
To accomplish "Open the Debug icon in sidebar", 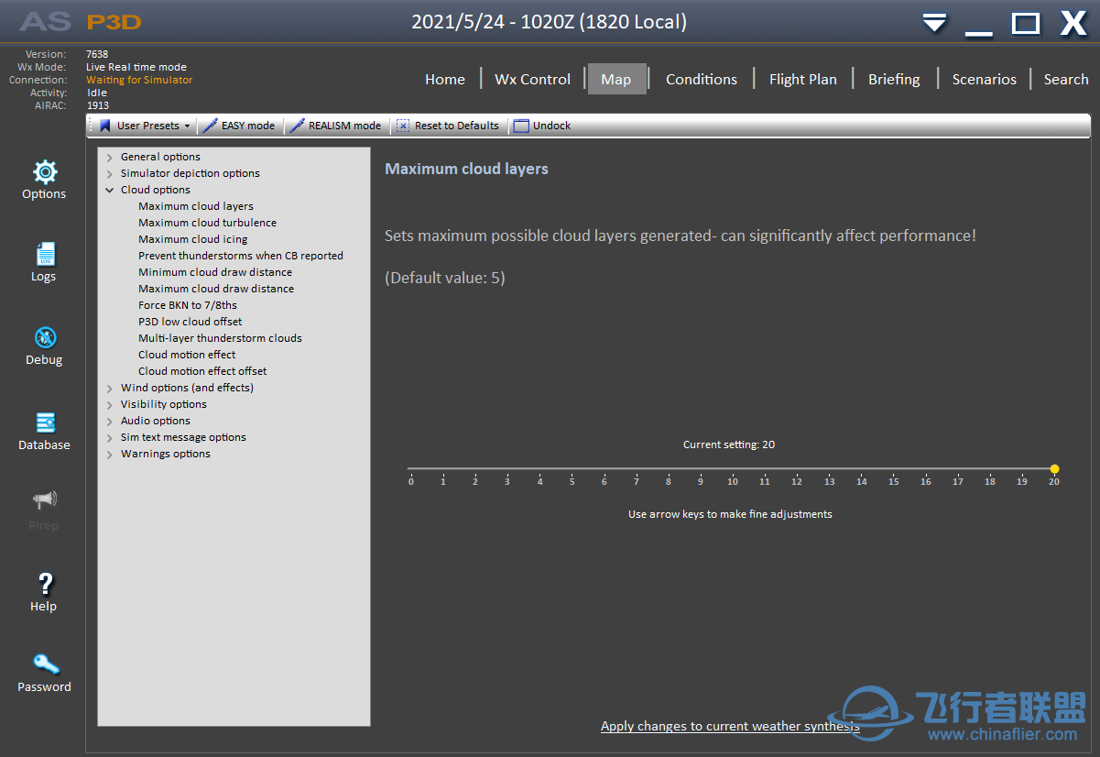I will click(44, 338).
